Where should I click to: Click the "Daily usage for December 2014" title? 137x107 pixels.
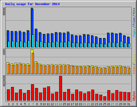(x=32, y=4)
